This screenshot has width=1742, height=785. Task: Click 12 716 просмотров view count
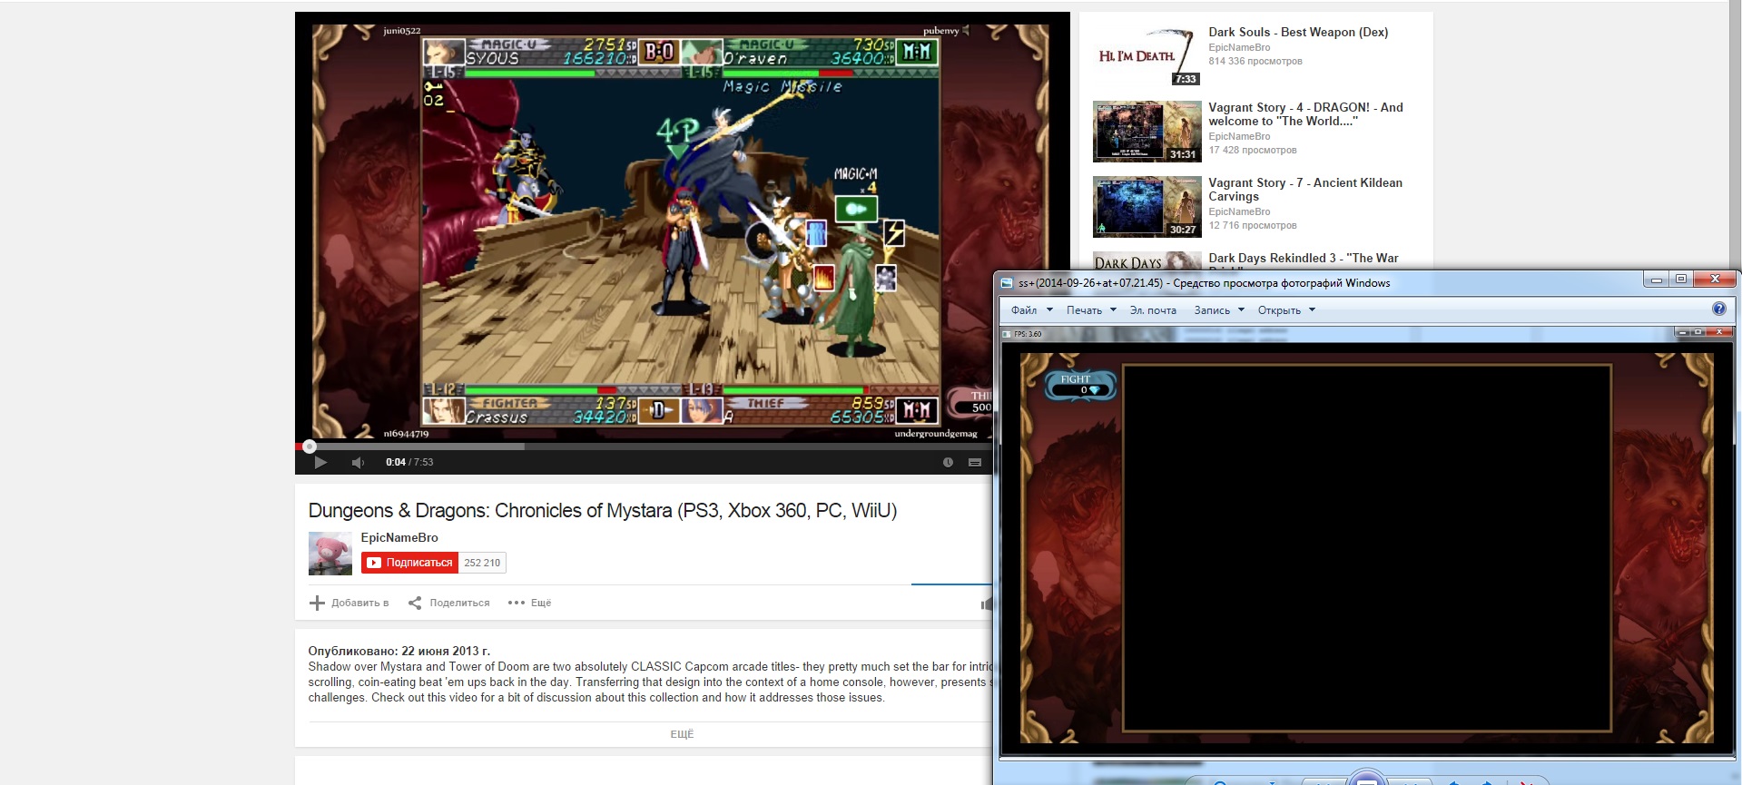(x=1253, y=225)
